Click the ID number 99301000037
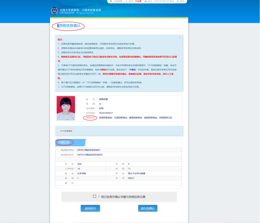Viewport: 260px width, 223px height. pyautogui.click(x=106, y=113)
